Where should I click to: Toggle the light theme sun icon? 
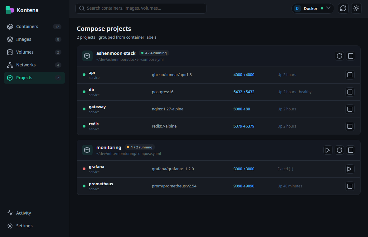click(356, 8)
